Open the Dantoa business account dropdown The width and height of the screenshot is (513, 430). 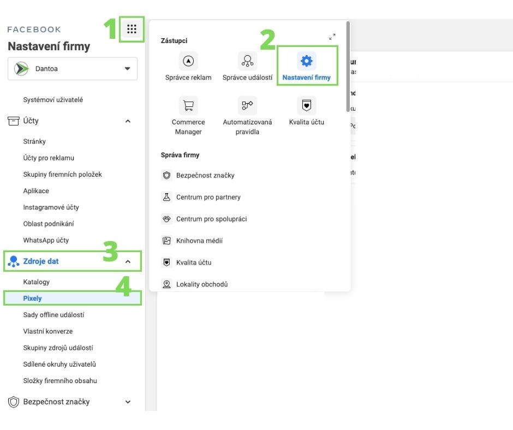[x=73, y=69]
